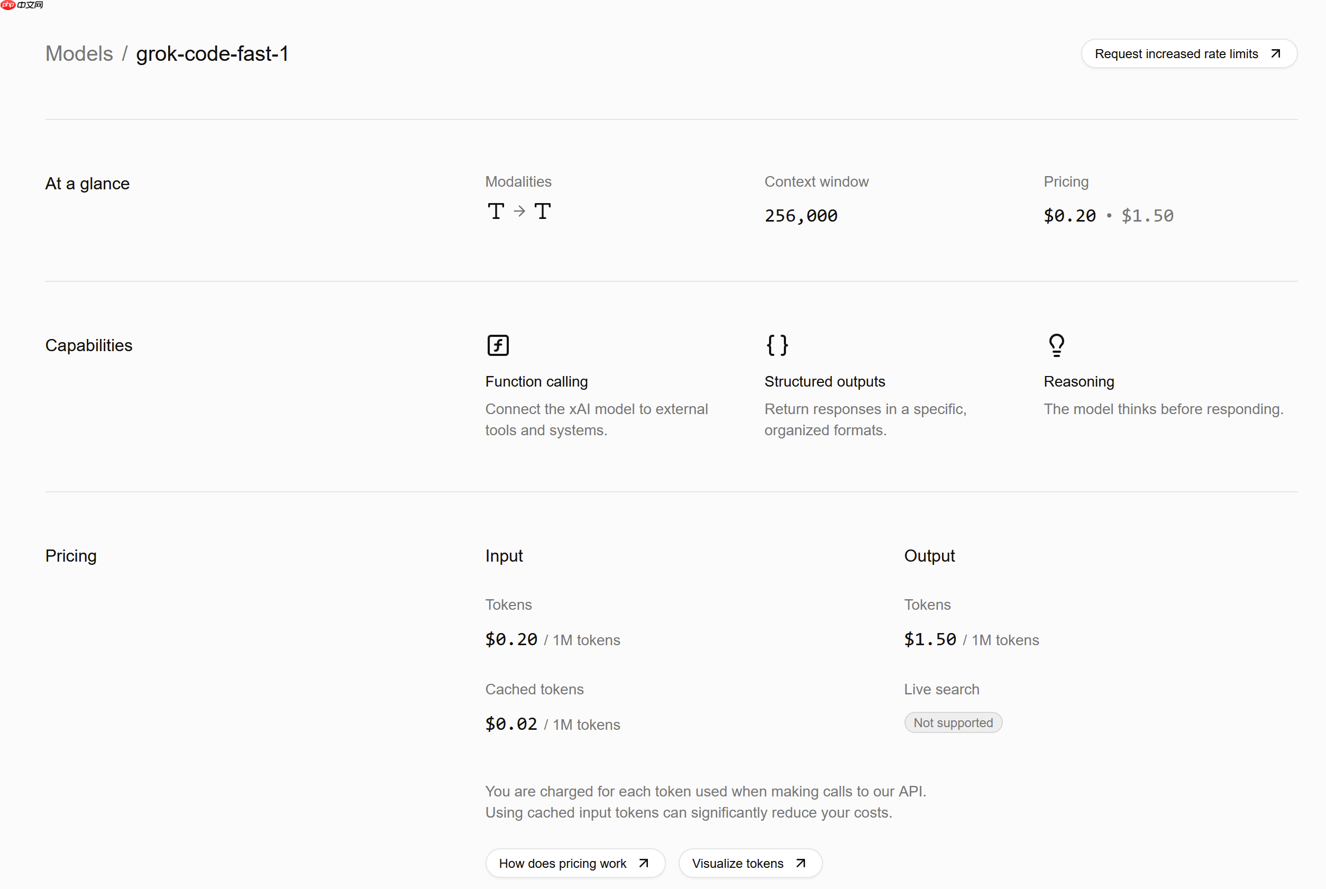Click the Structured outputs braces icon
Image resolution: width=1326 pixels, height=889 pixels.
pyautogui.click(x=776, y=345)
